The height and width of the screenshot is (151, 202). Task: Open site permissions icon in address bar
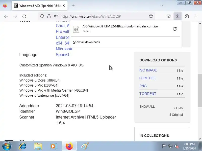pyautogui.click(x=56, y=16)
